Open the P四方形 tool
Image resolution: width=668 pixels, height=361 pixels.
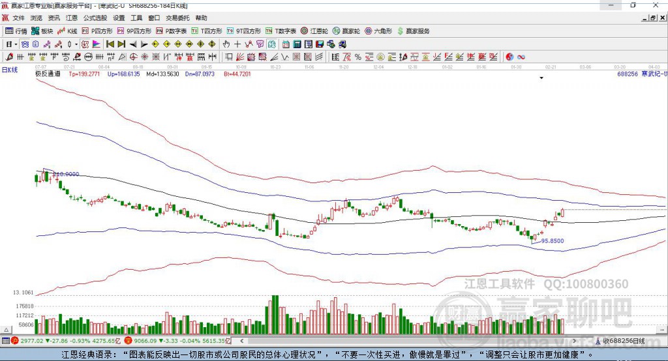coord(97,31)
